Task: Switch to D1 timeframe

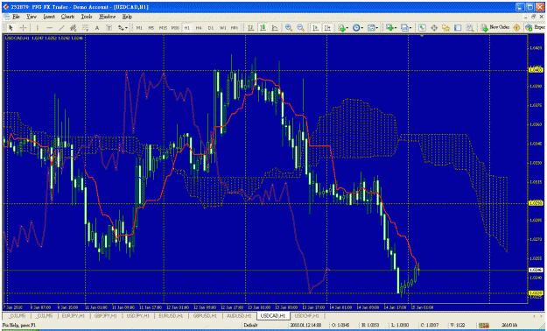Action: [211, 28]
